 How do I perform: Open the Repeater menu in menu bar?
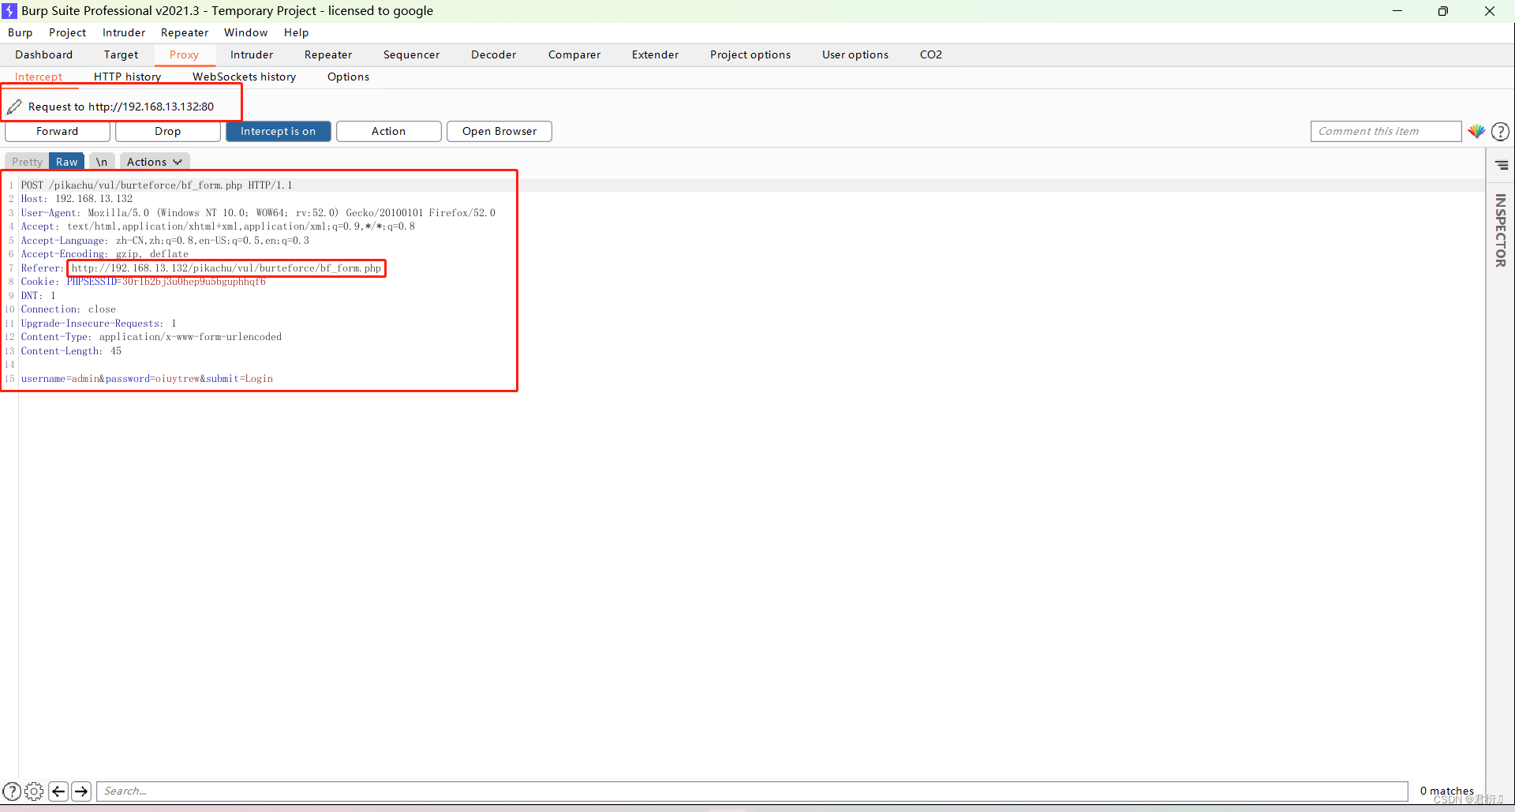pyautogui.click(x=185, y=32)
